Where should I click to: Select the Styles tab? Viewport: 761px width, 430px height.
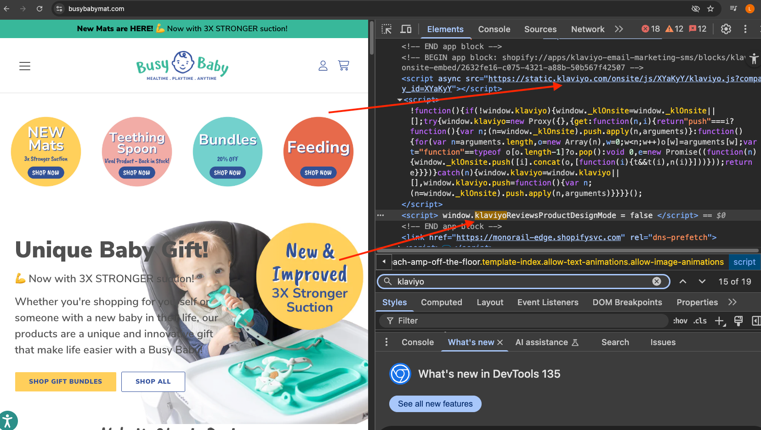tap(395, 302)
